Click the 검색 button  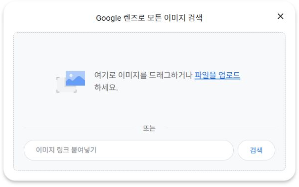tap(256, 150)
